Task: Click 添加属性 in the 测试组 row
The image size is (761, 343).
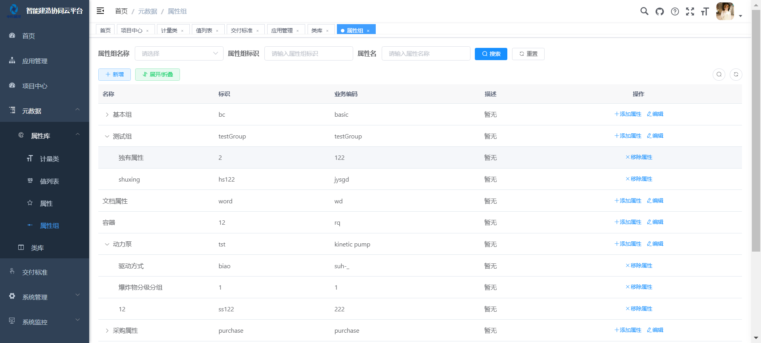Action: click(628, 136)
